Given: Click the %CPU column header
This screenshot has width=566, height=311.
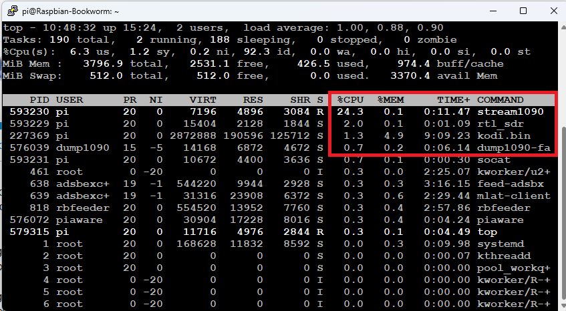Looking at the screenshot, I should (350, 100).
